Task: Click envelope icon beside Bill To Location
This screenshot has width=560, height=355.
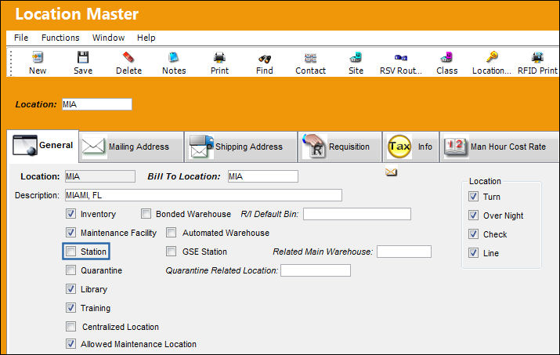Action: 391,172
